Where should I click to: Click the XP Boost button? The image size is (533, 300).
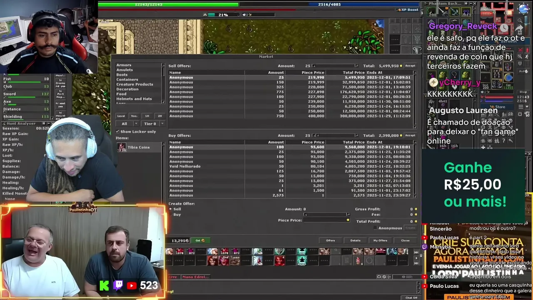click(408, 10)
